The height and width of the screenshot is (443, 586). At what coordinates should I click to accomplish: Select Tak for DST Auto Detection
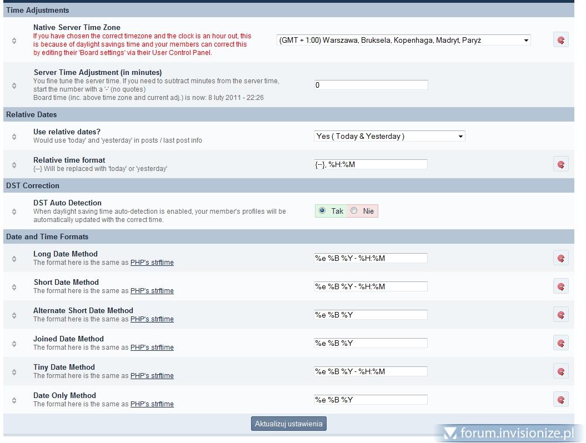[x=322, y=211]
